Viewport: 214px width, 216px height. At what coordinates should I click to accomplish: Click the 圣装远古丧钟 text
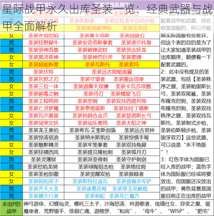(139, 130)
